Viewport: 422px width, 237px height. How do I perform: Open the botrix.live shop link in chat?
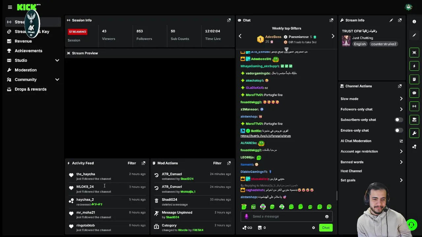(265, 136)
